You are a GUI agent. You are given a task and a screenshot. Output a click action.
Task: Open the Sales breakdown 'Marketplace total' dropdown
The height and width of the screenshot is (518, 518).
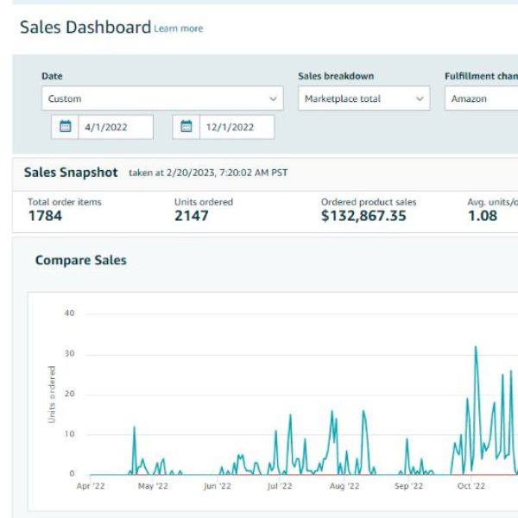coord(363,98)
